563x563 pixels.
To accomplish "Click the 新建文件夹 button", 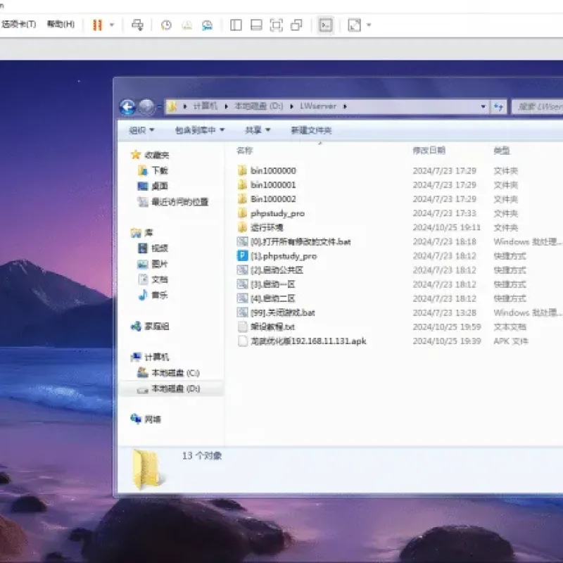I will [x=311, y=130].
